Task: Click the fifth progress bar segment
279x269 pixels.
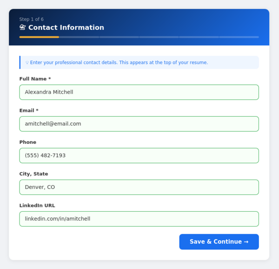Action: 199,37
